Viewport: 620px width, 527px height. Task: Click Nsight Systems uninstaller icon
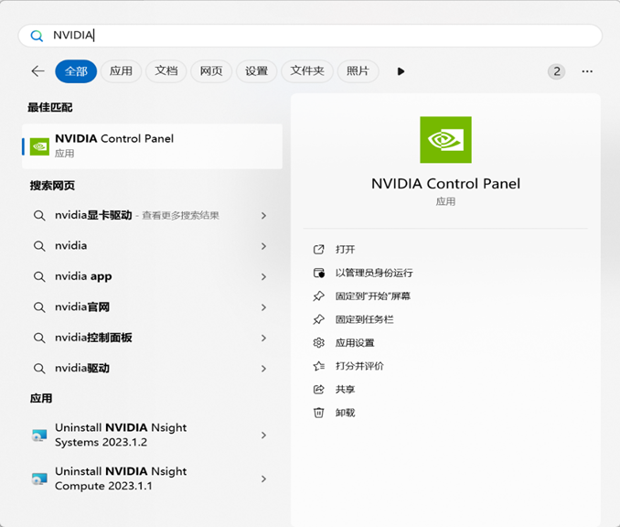[39, 436]
